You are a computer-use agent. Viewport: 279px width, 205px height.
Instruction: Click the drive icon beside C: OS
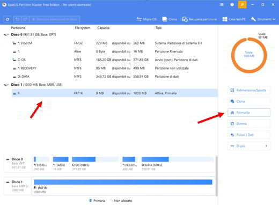14,60
